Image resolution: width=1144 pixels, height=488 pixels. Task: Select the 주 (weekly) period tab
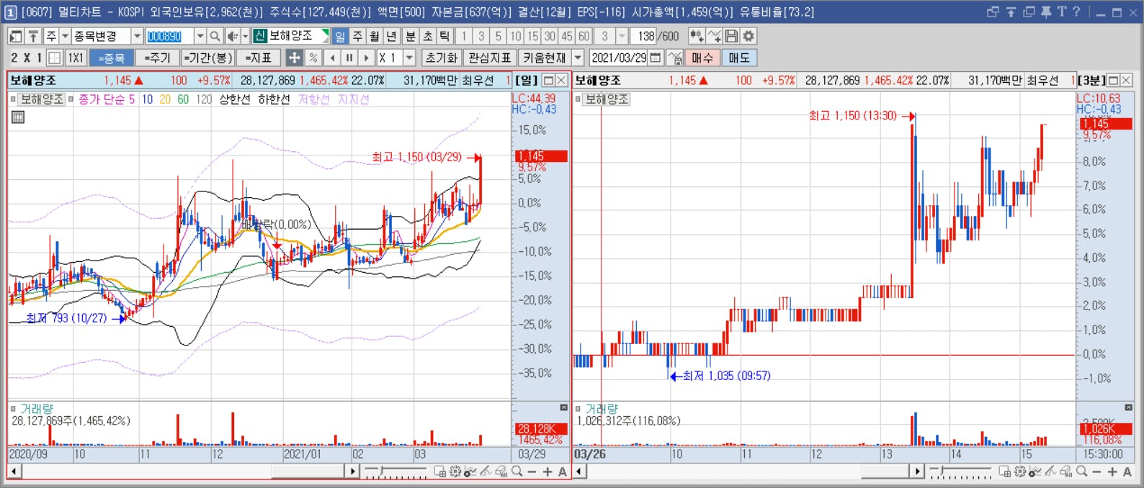(x=357, y=36)
